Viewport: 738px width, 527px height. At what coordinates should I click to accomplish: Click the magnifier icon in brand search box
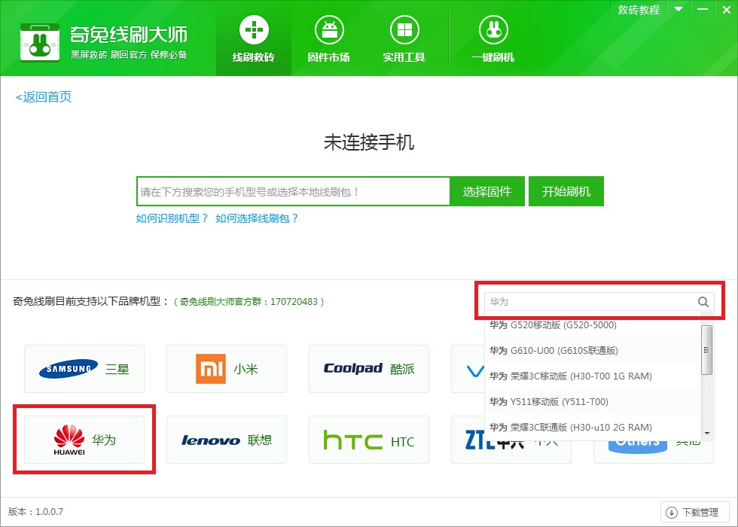pos(703,301)
